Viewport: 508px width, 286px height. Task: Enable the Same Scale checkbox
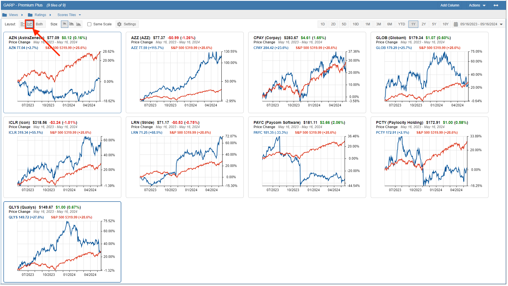tap(89, 24)
